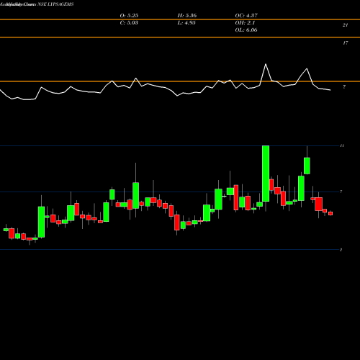
Task: Click the '11' price axis label
Action: 342,145
